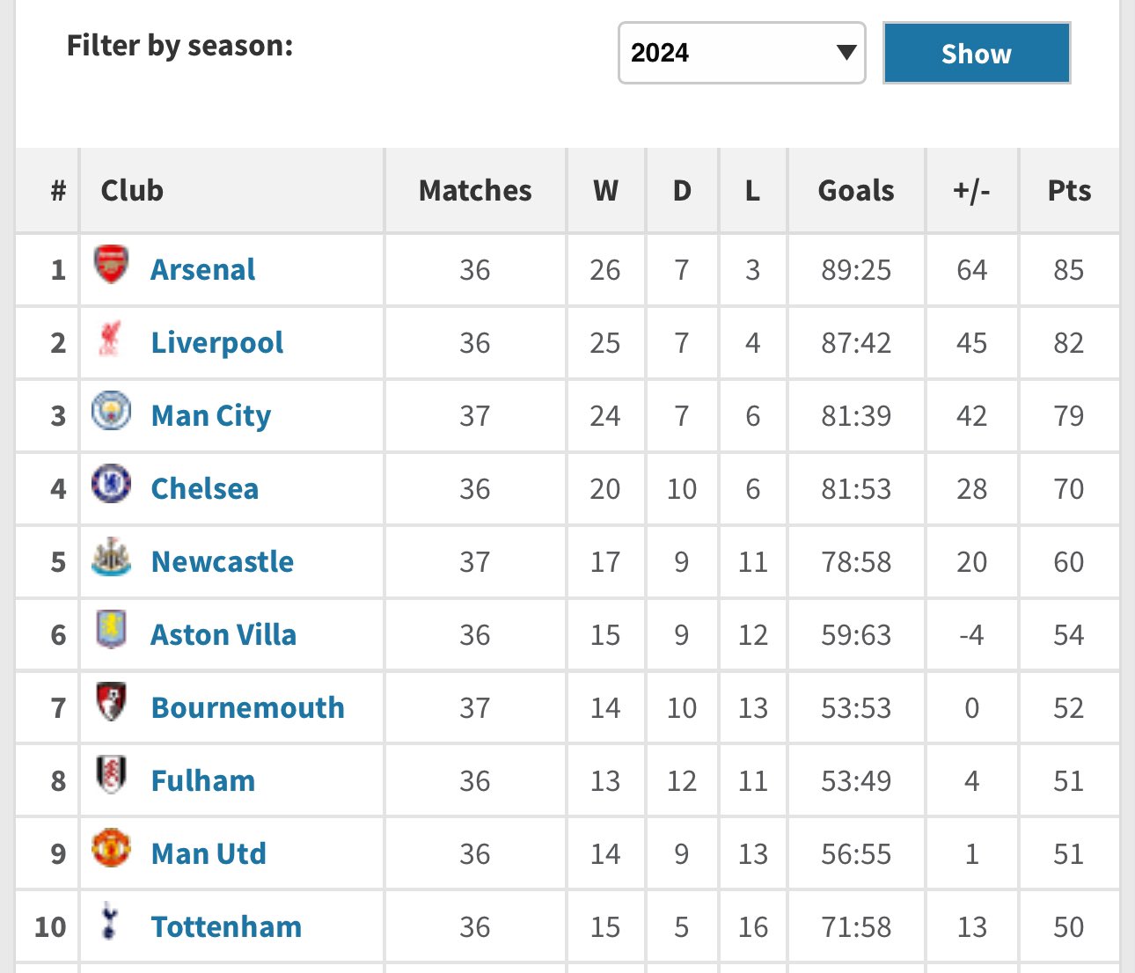
Task: Click the Goals column header
Action: tap(856, 190)
